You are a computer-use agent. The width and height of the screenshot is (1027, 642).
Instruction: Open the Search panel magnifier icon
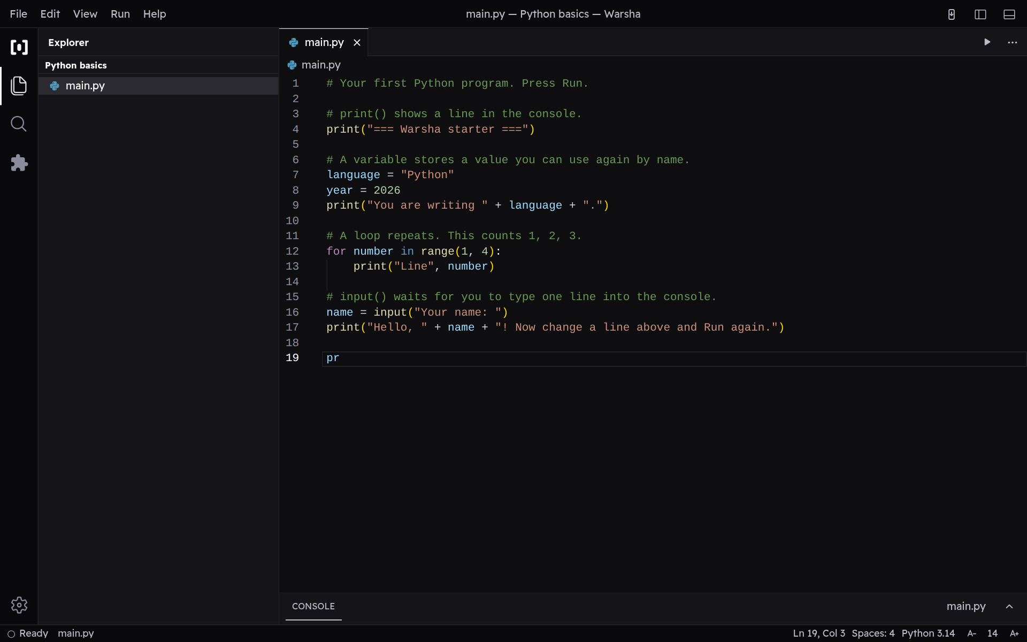point(19,124)
